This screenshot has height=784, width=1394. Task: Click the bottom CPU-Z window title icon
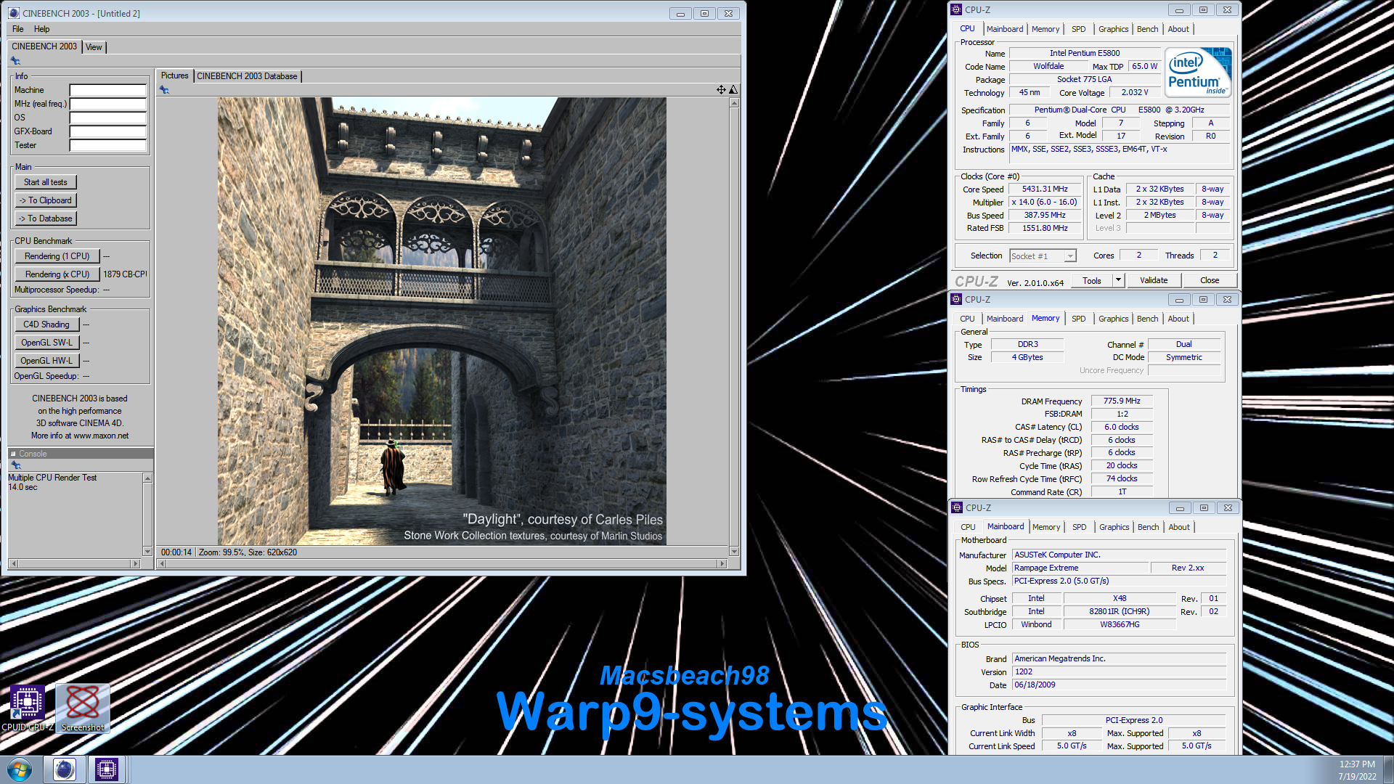point(957,507)
